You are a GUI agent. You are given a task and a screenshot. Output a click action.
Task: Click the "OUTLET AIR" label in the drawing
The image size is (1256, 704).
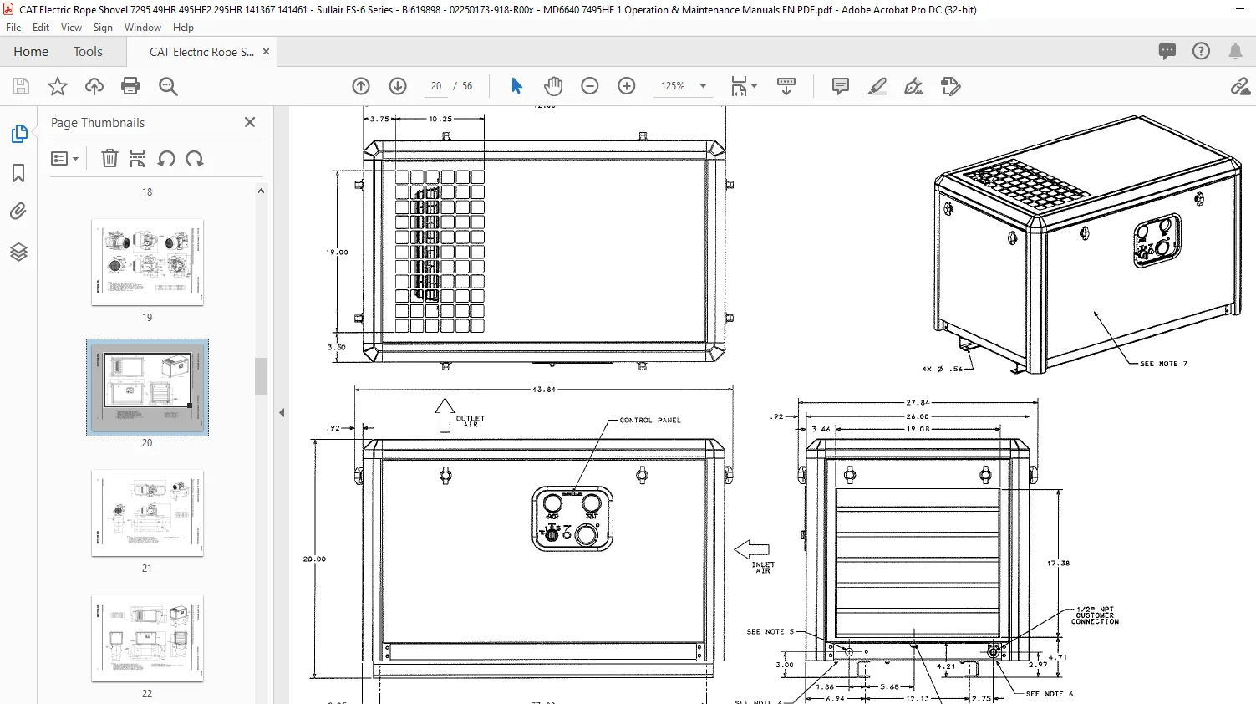click(470, 421)
